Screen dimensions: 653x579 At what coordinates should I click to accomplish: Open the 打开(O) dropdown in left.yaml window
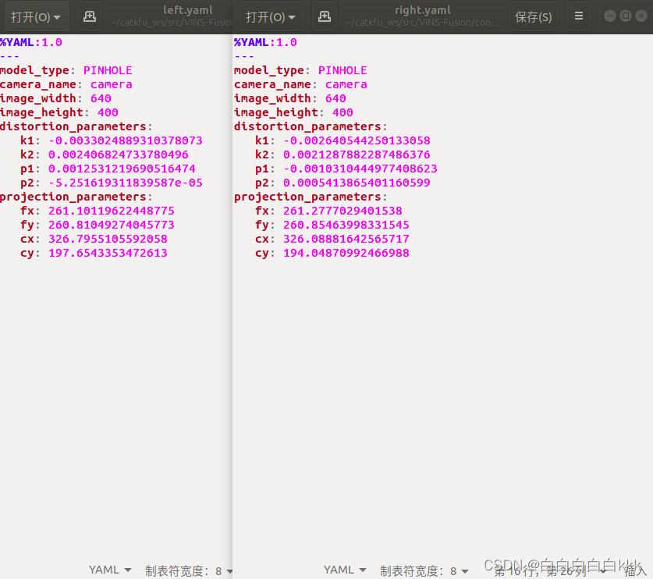point(36,16)
